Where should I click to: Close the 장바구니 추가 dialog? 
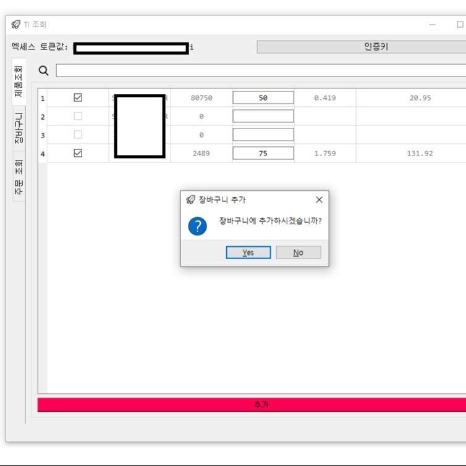pyautogui.click(x=320, y=200)
